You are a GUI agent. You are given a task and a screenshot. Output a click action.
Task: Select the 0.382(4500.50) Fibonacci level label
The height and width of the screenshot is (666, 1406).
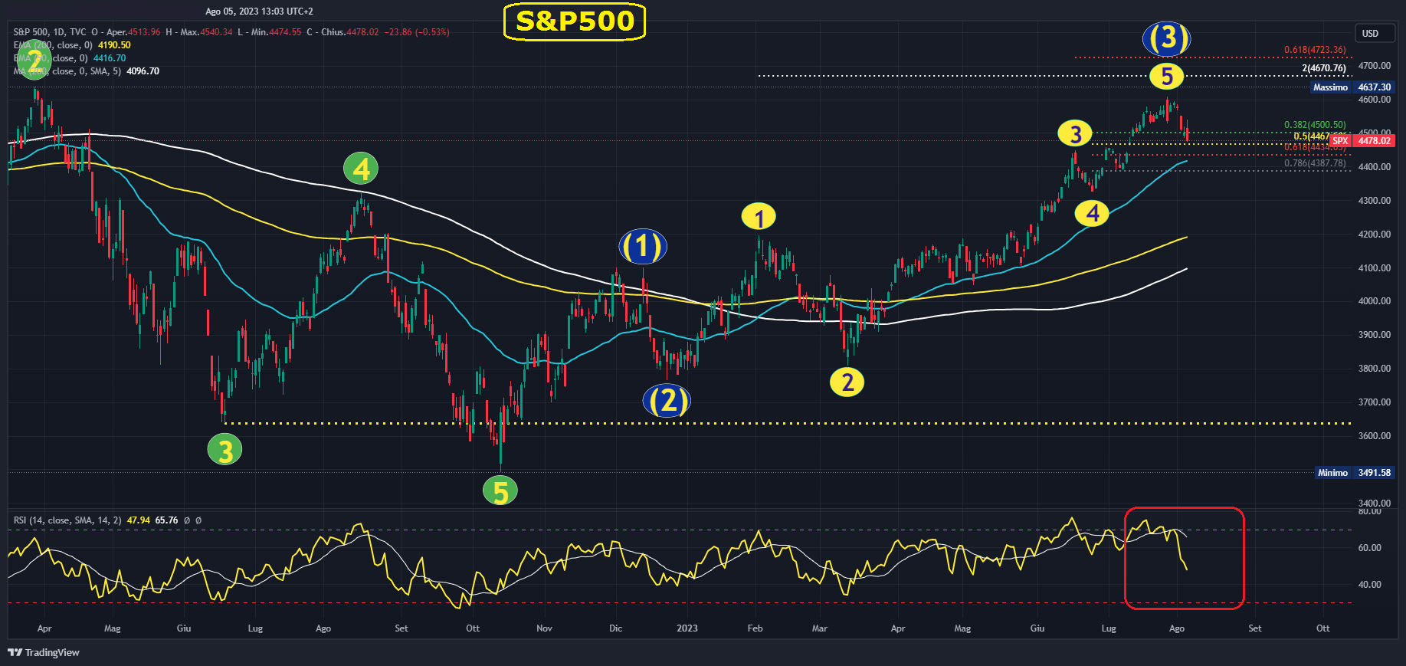(1315, 125)
